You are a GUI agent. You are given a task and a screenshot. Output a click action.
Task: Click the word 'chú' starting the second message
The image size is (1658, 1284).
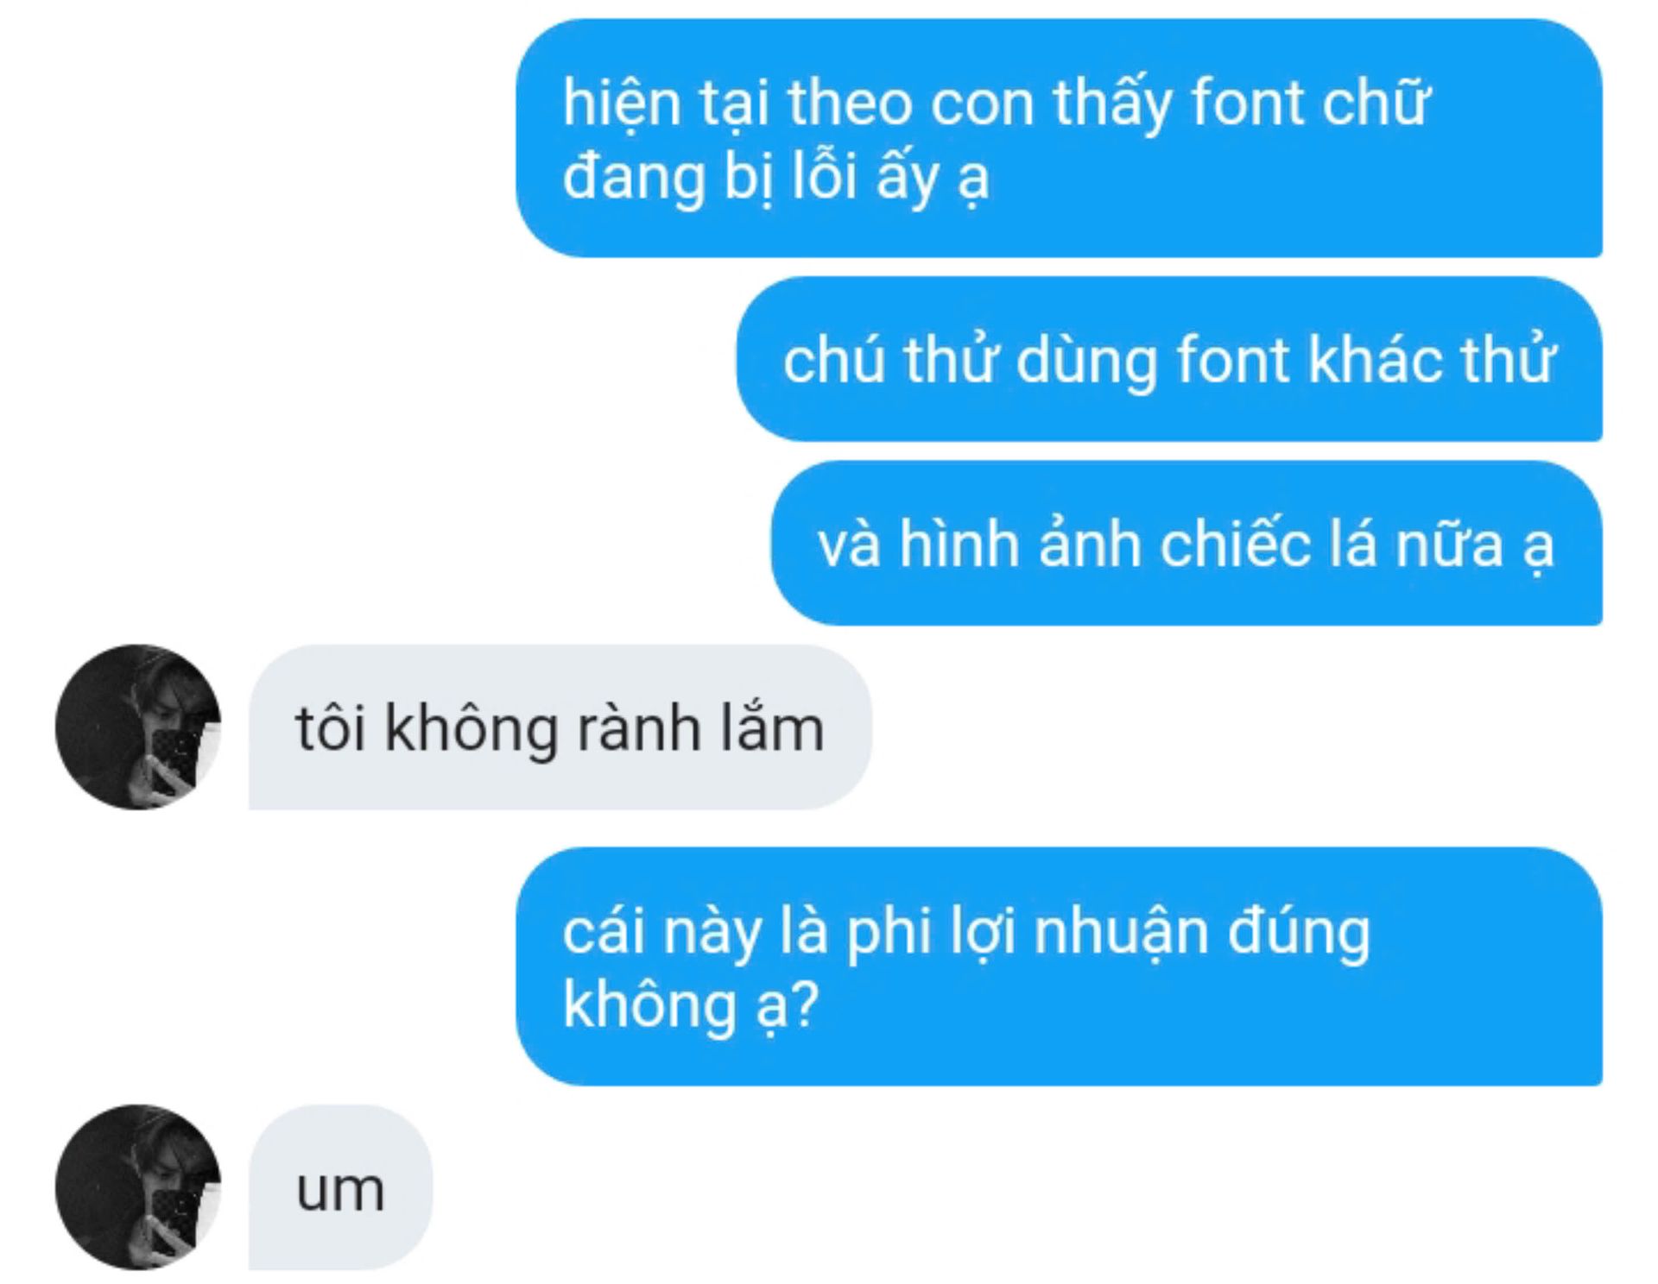tap(834, 361)
